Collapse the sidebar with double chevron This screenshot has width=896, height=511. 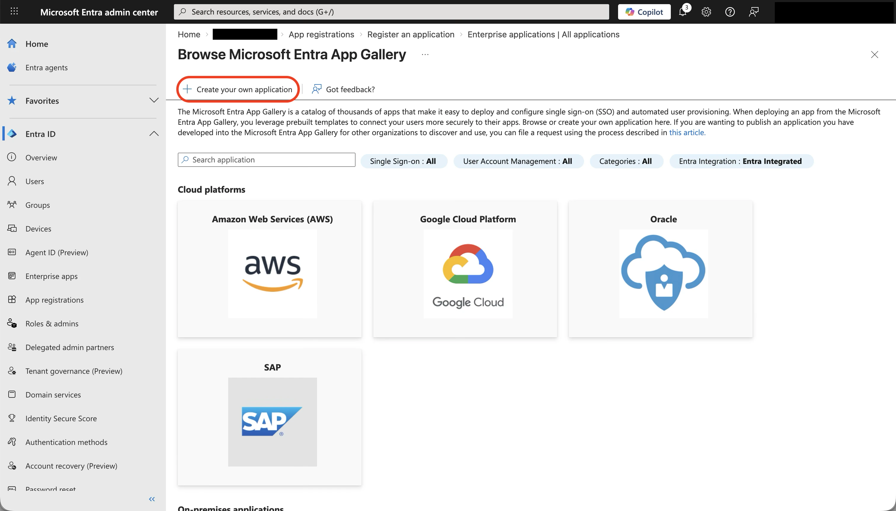click(x=152, y=499)
